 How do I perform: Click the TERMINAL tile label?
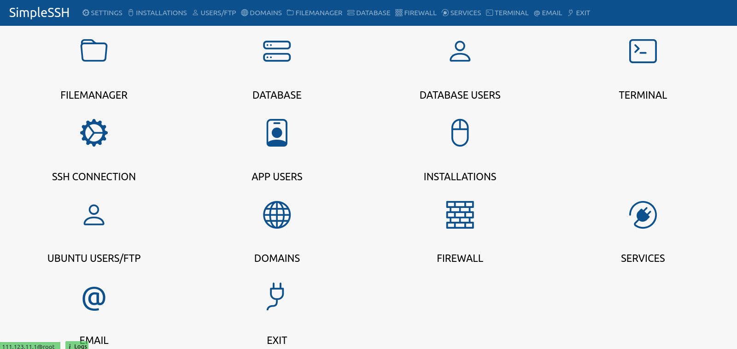pyautogui.click(x=643, y=95)
